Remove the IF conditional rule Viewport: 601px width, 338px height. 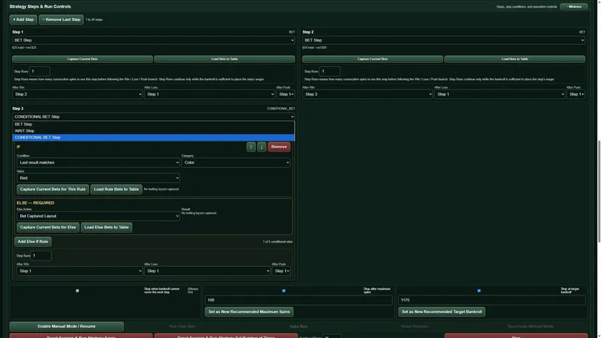pyautogui.click(x=279, y=147)
